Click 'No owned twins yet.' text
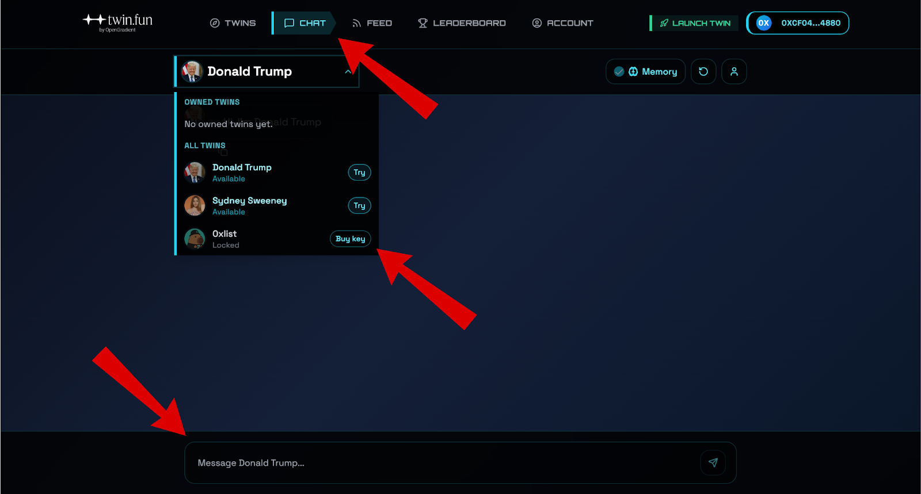The width and height of the screenshot is (921, 494). pos(229,124)
